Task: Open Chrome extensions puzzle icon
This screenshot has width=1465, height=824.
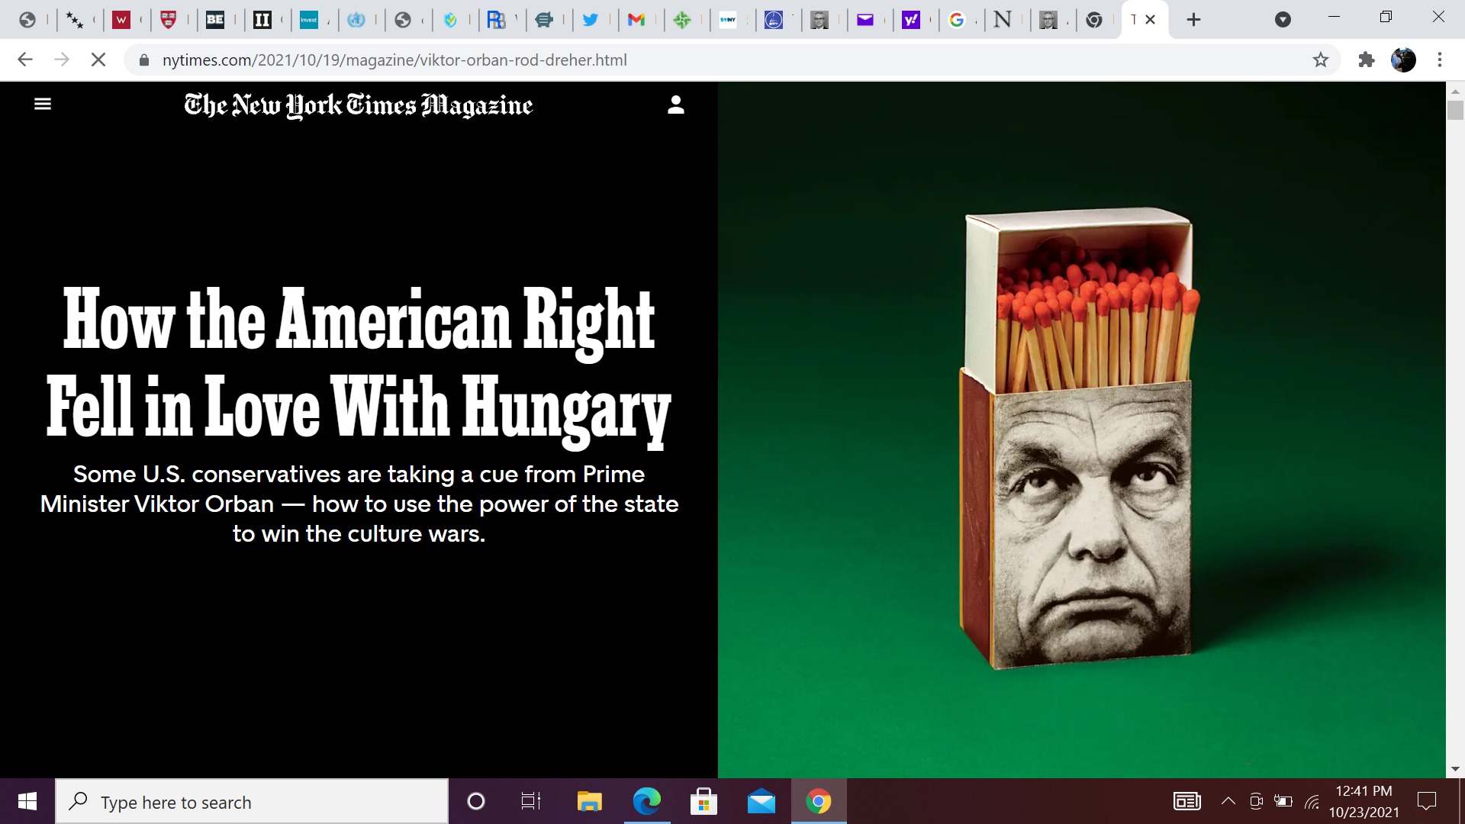Action: pyautogui.click(x=1366, y=60)
